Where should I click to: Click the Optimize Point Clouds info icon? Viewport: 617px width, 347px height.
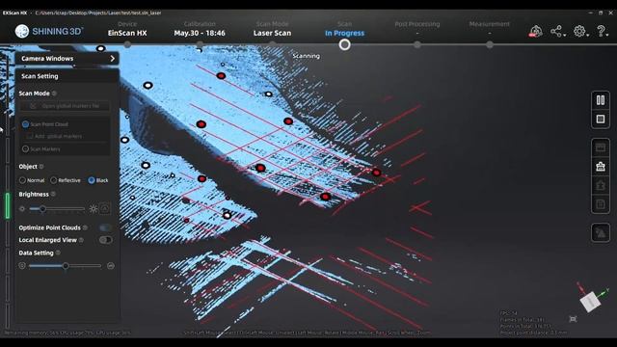point(85,227)
